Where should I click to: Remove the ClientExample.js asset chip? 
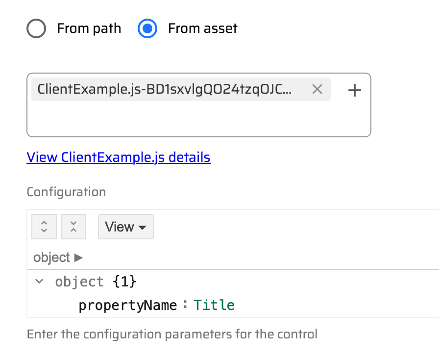(317, 89)
